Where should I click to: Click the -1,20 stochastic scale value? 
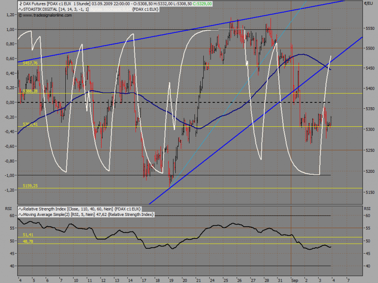[x=9, y=190]
